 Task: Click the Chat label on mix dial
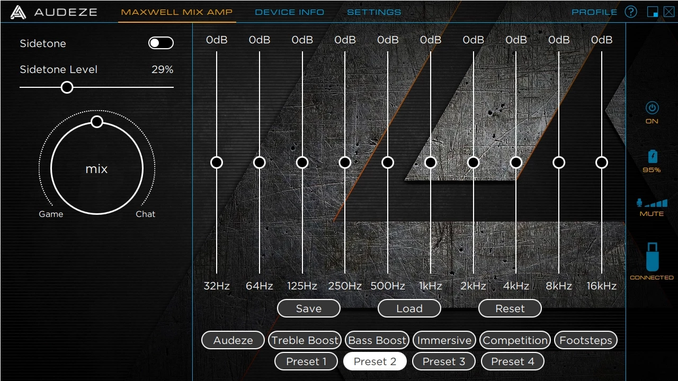146,214
